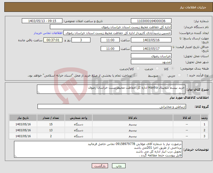213x173 pixels.
Task: Click the quantity 2 cell in row 3
Action: point(51,136)
